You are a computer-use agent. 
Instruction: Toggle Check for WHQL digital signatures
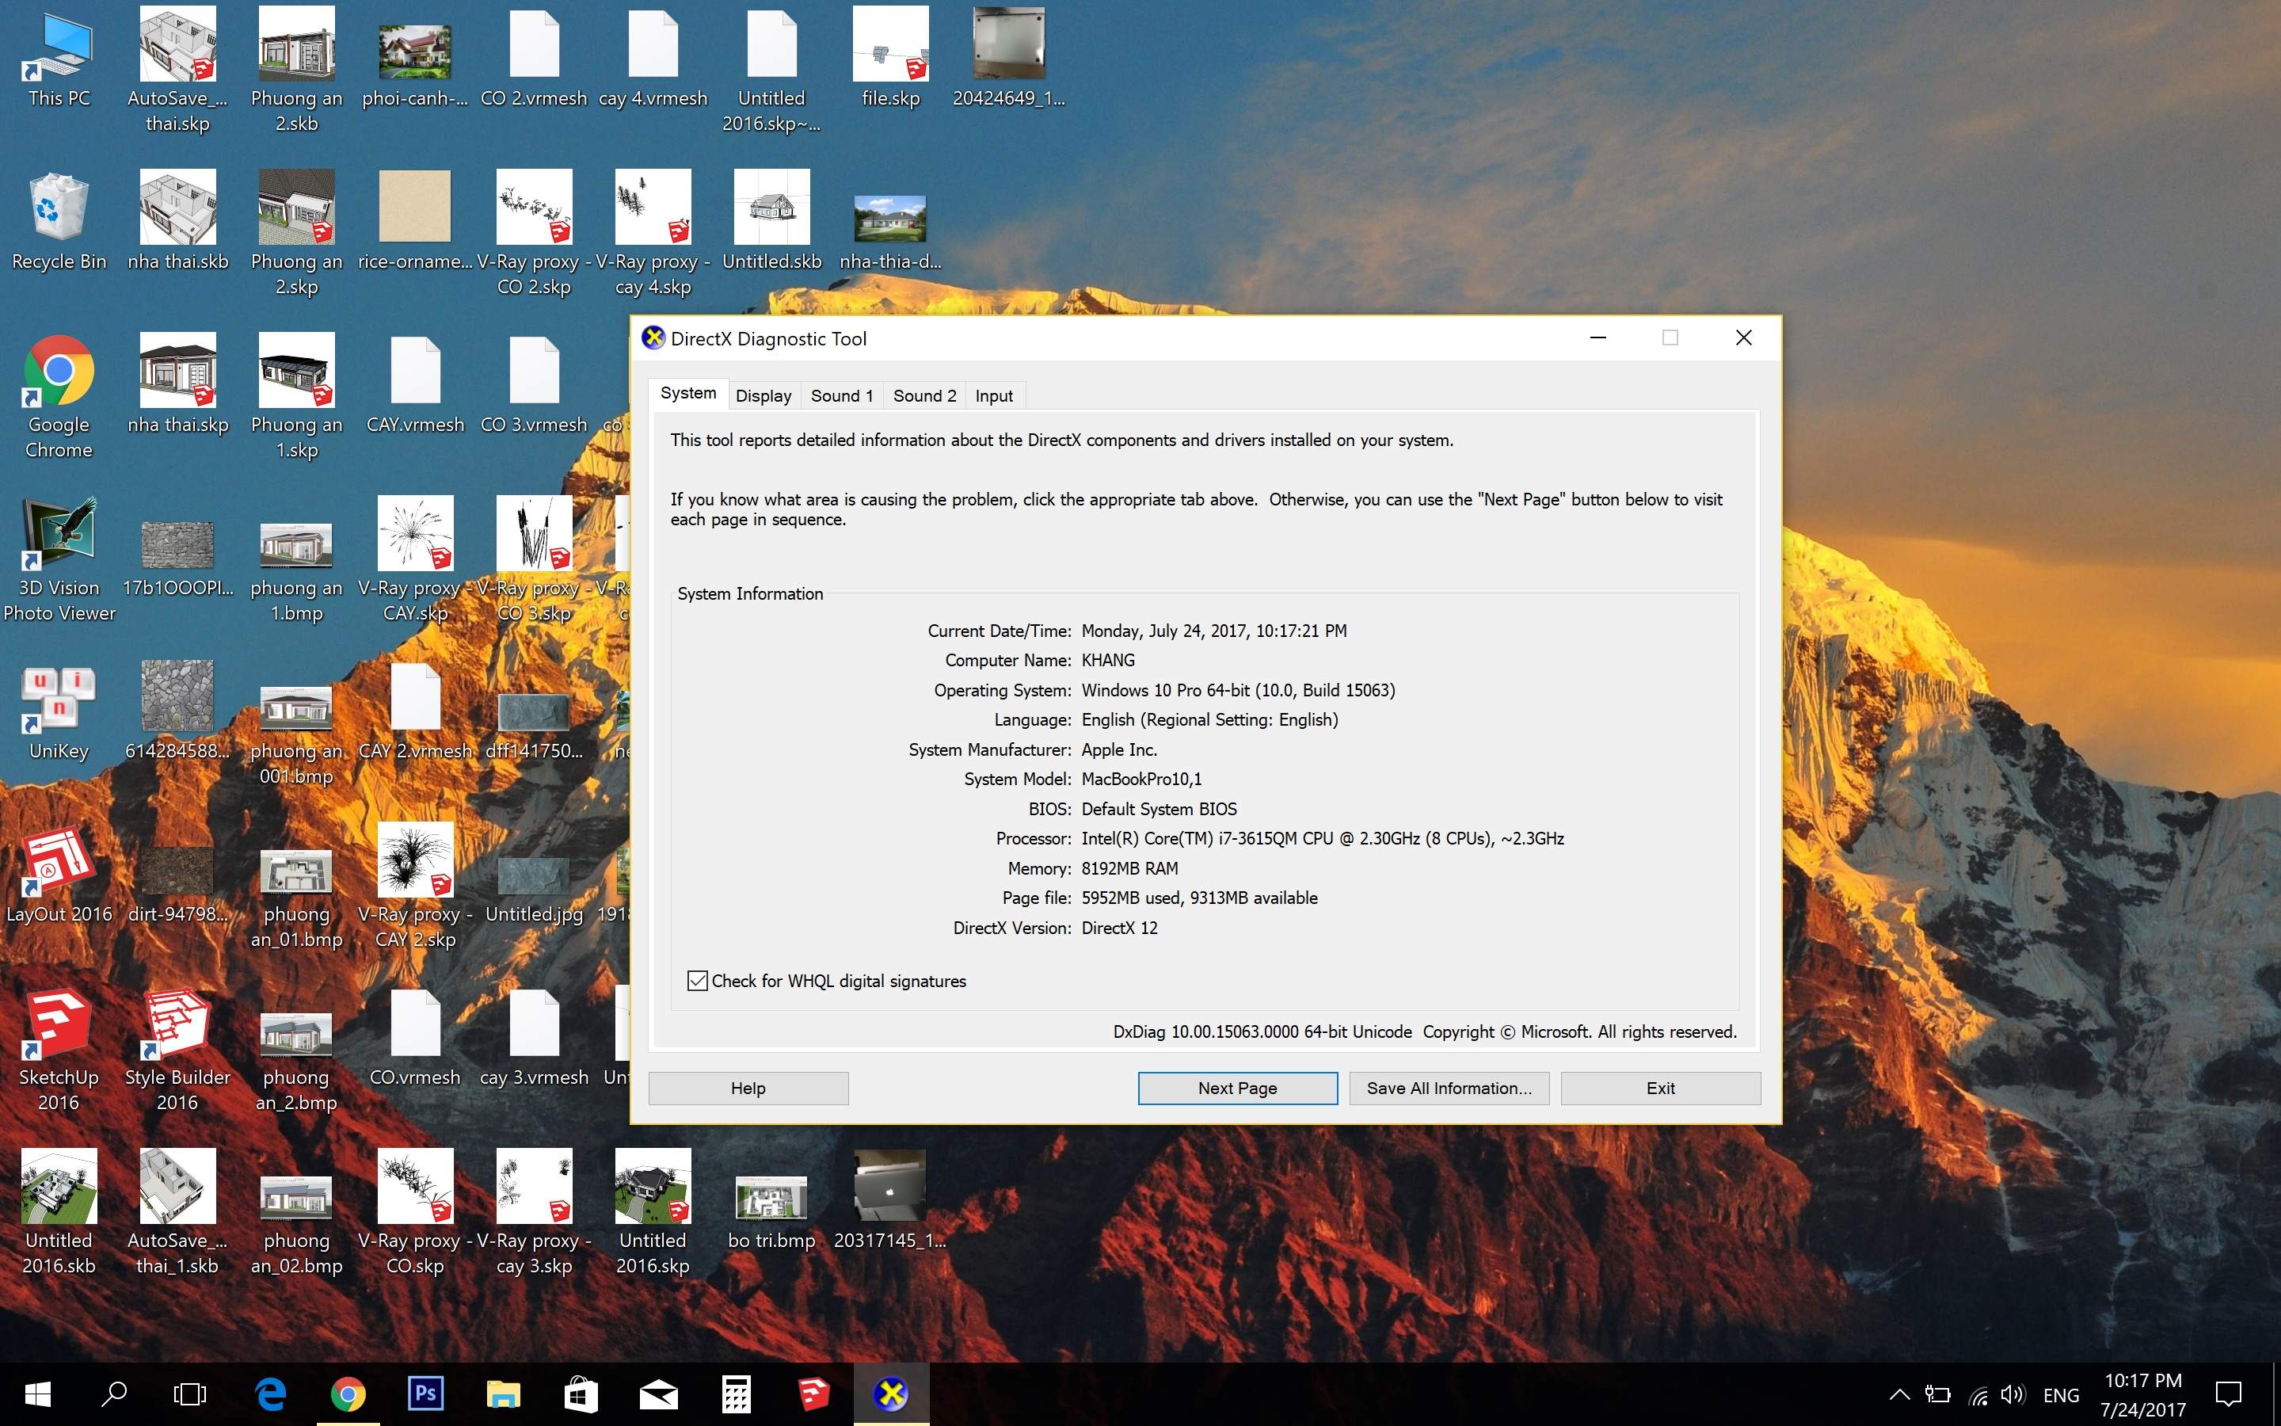pos(698,981)
